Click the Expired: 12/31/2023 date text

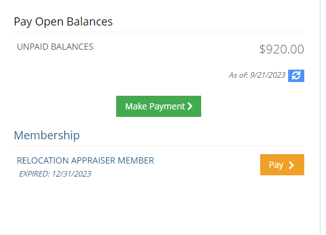point(55,174)
